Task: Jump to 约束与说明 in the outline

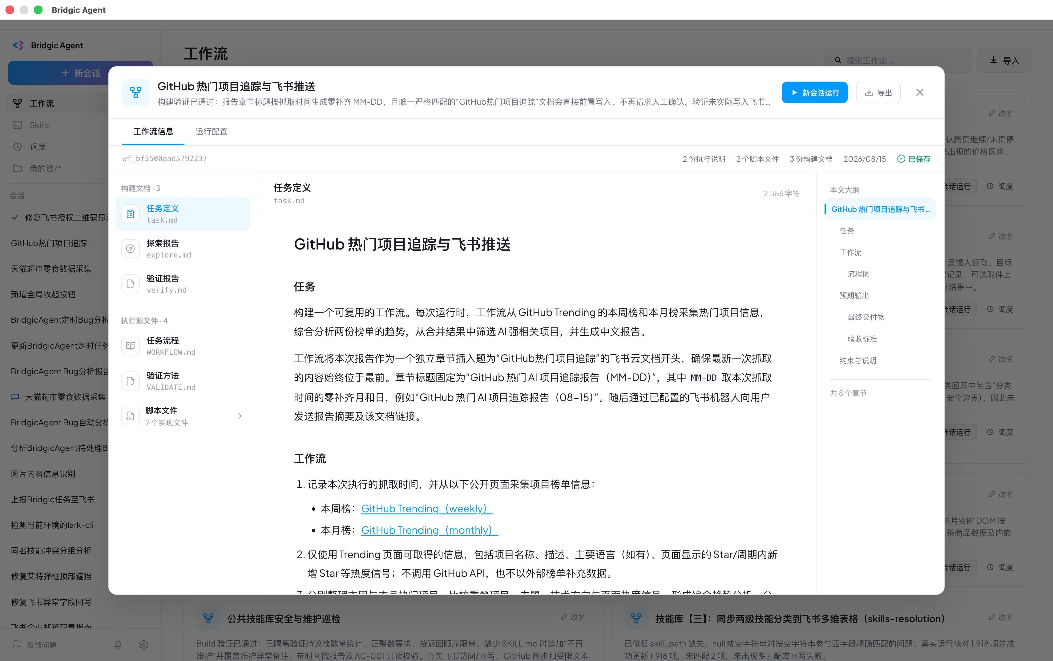Action: 858,360
